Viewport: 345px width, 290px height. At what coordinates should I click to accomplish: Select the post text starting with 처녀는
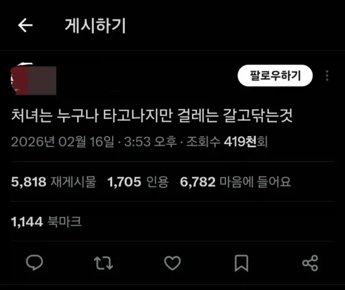[x=152, y=115]
